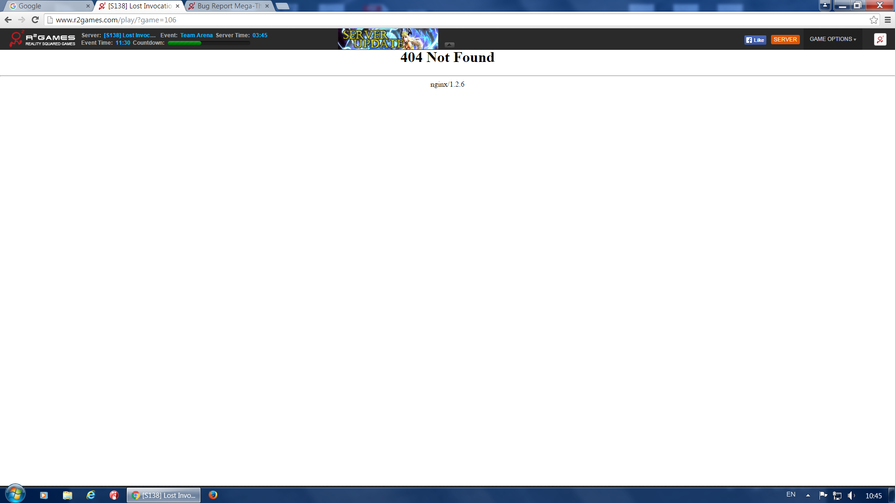Open the Chrome menu (hamburger icon)
The image size is (895, 503).
coord(888,20)
